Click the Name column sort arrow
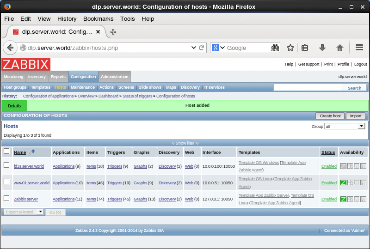The image size is (370, 249). (x=33, y=151)
